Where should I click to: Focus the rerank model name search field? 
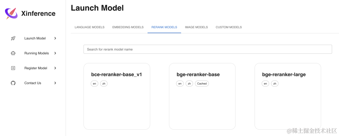(x=207, y=49)
